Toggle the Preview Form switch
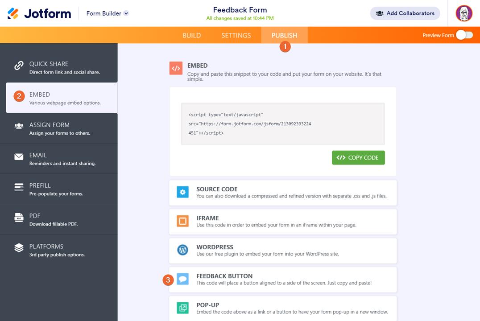Screen dimensions: 480x321 [x=464, y=35]
